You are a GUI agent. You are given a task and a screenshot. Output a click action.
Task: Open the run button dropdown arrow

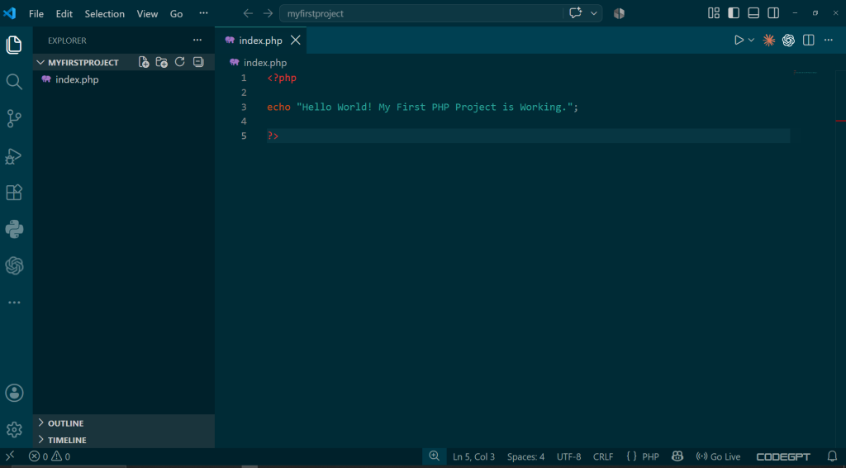751,40
